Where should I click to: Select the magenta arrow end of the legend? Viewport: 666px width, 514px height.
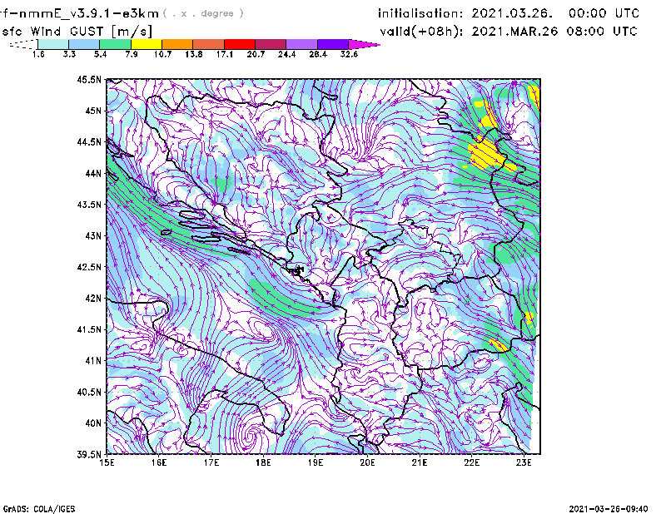(x=364, y=44)
